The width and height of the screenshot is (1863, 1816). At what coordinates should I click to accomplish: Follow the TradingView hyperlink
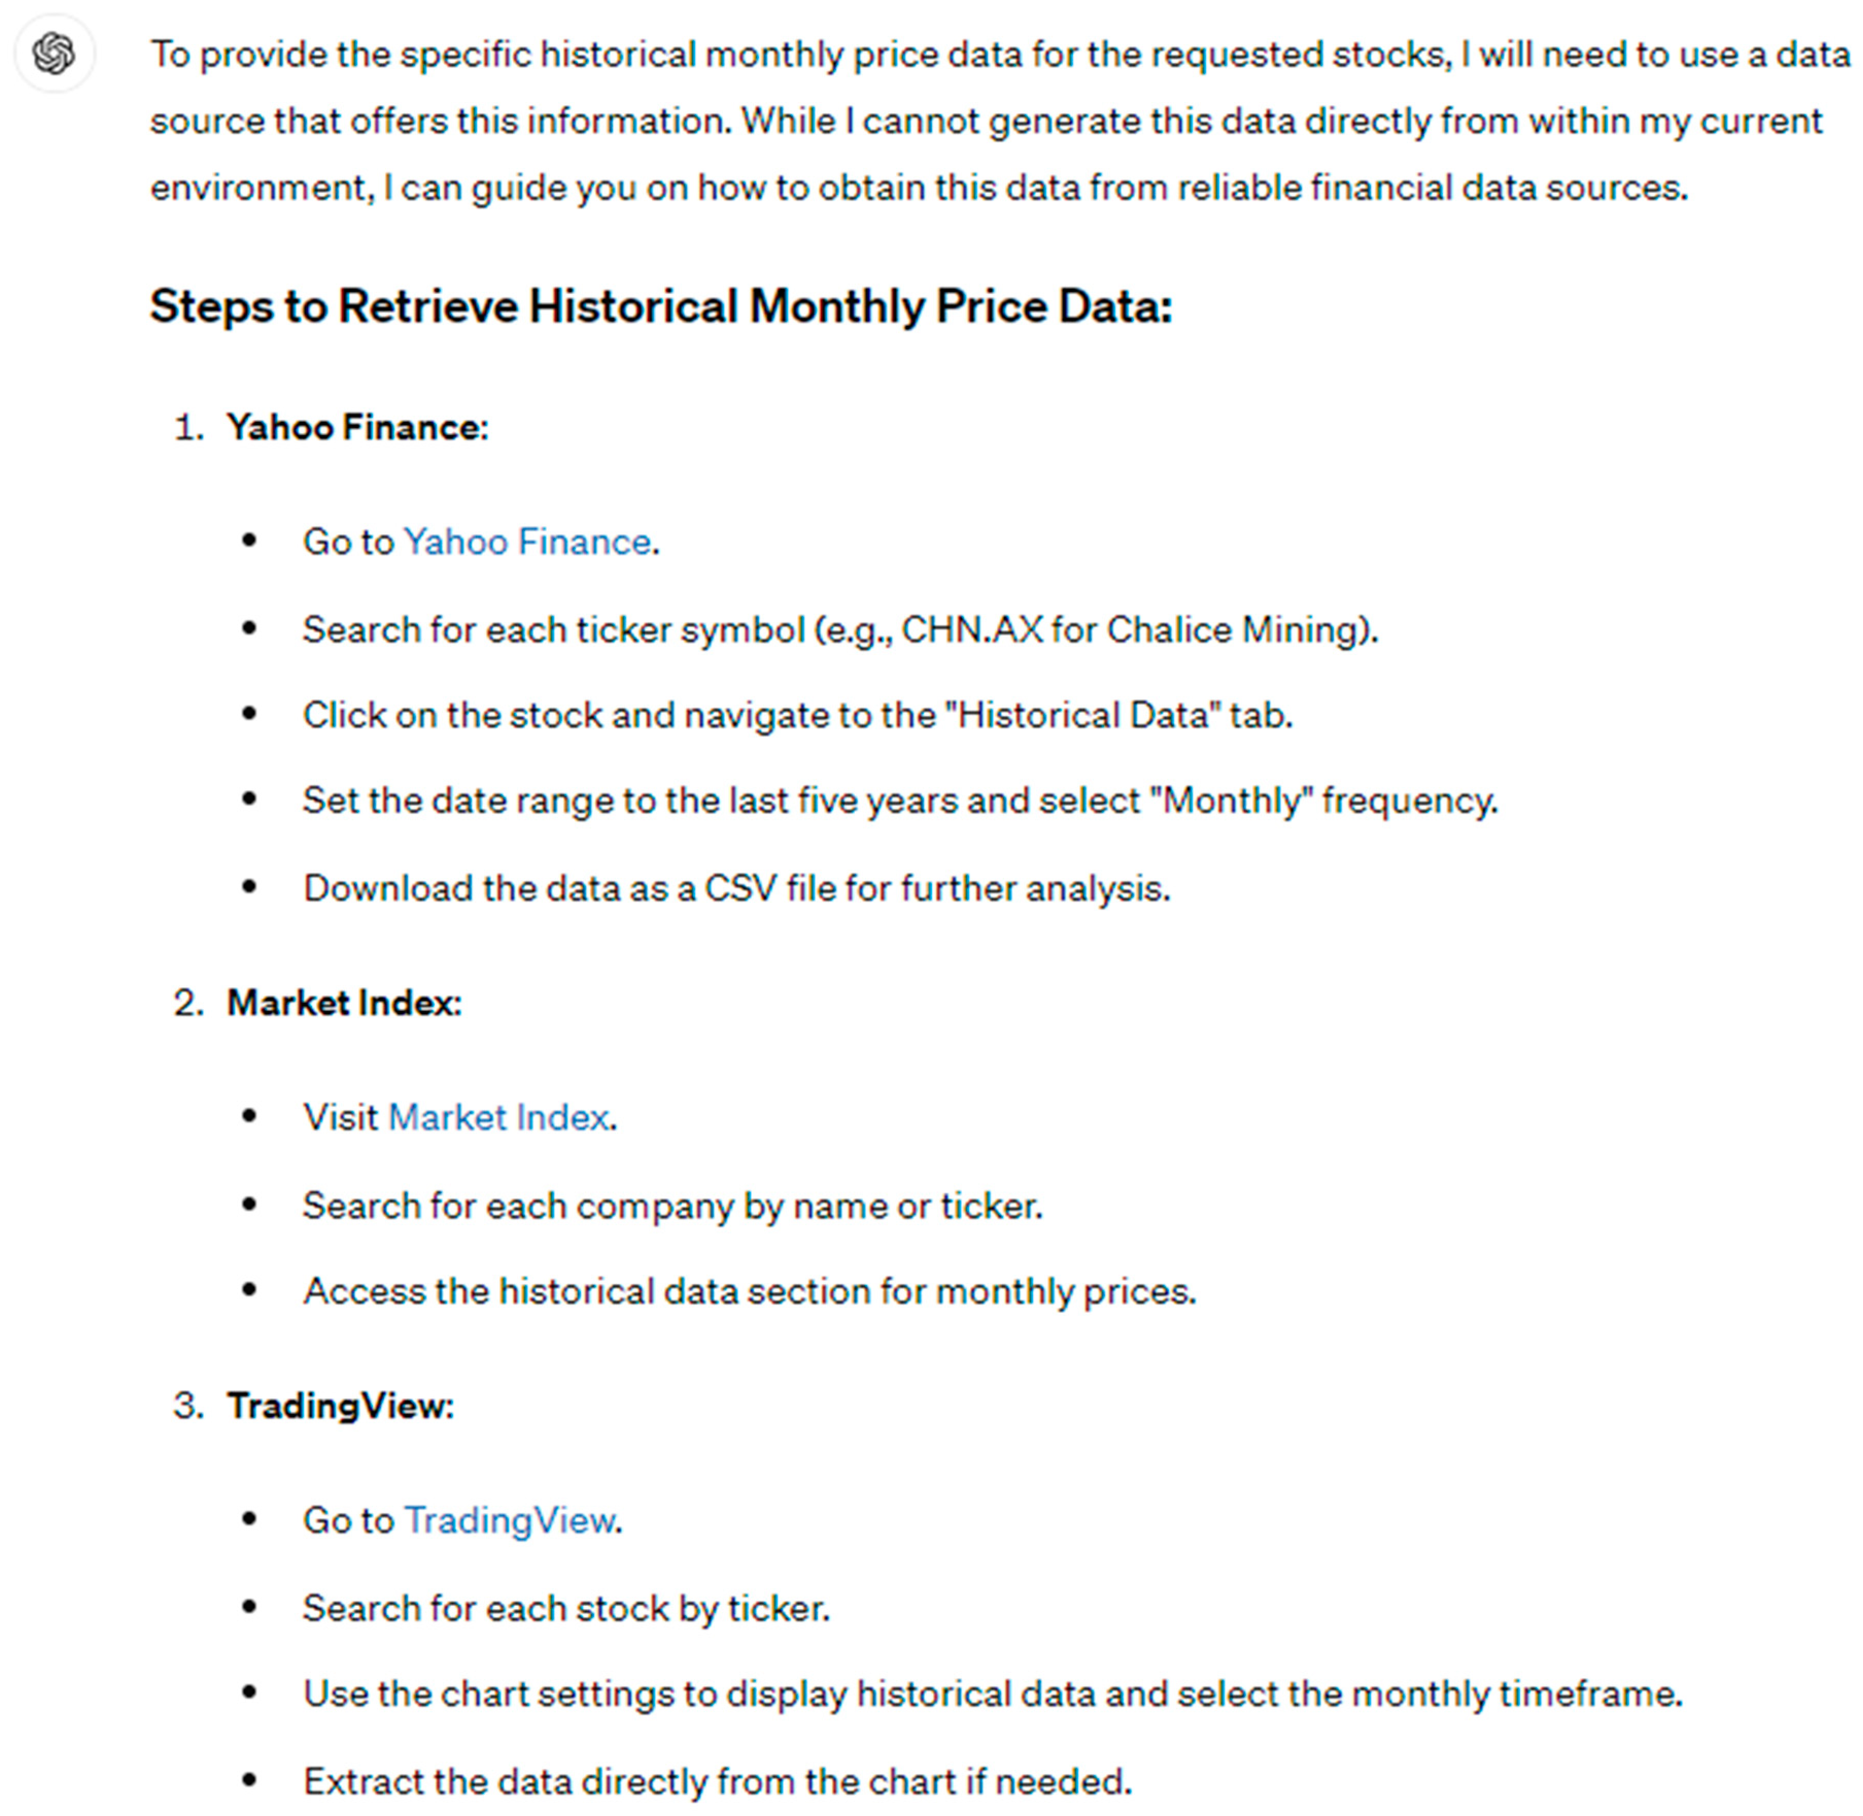[509, 1519]
